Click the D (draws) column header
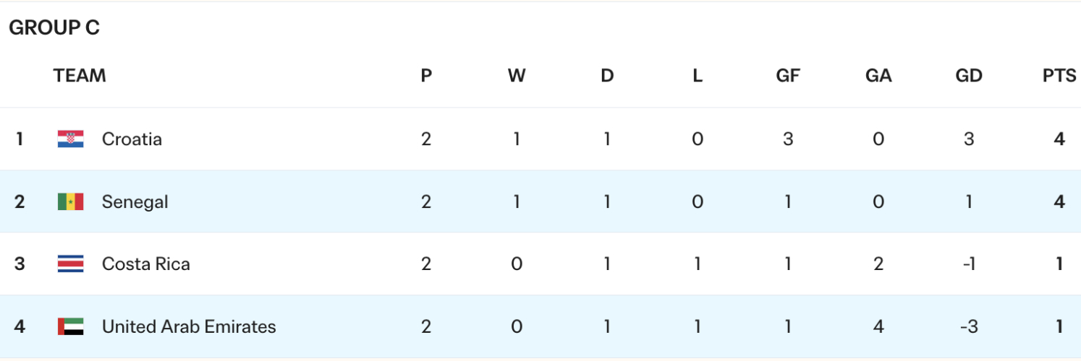Image resolution: width=1081 pixels, height=361 pixels. (607, 76)
